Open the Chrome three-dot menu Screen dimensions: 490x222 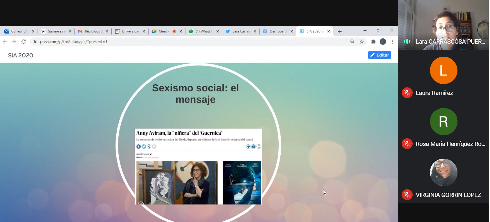coord(392,42)
